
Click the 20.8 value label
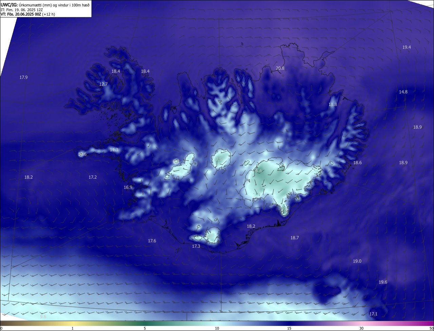[x=280, y=68]
